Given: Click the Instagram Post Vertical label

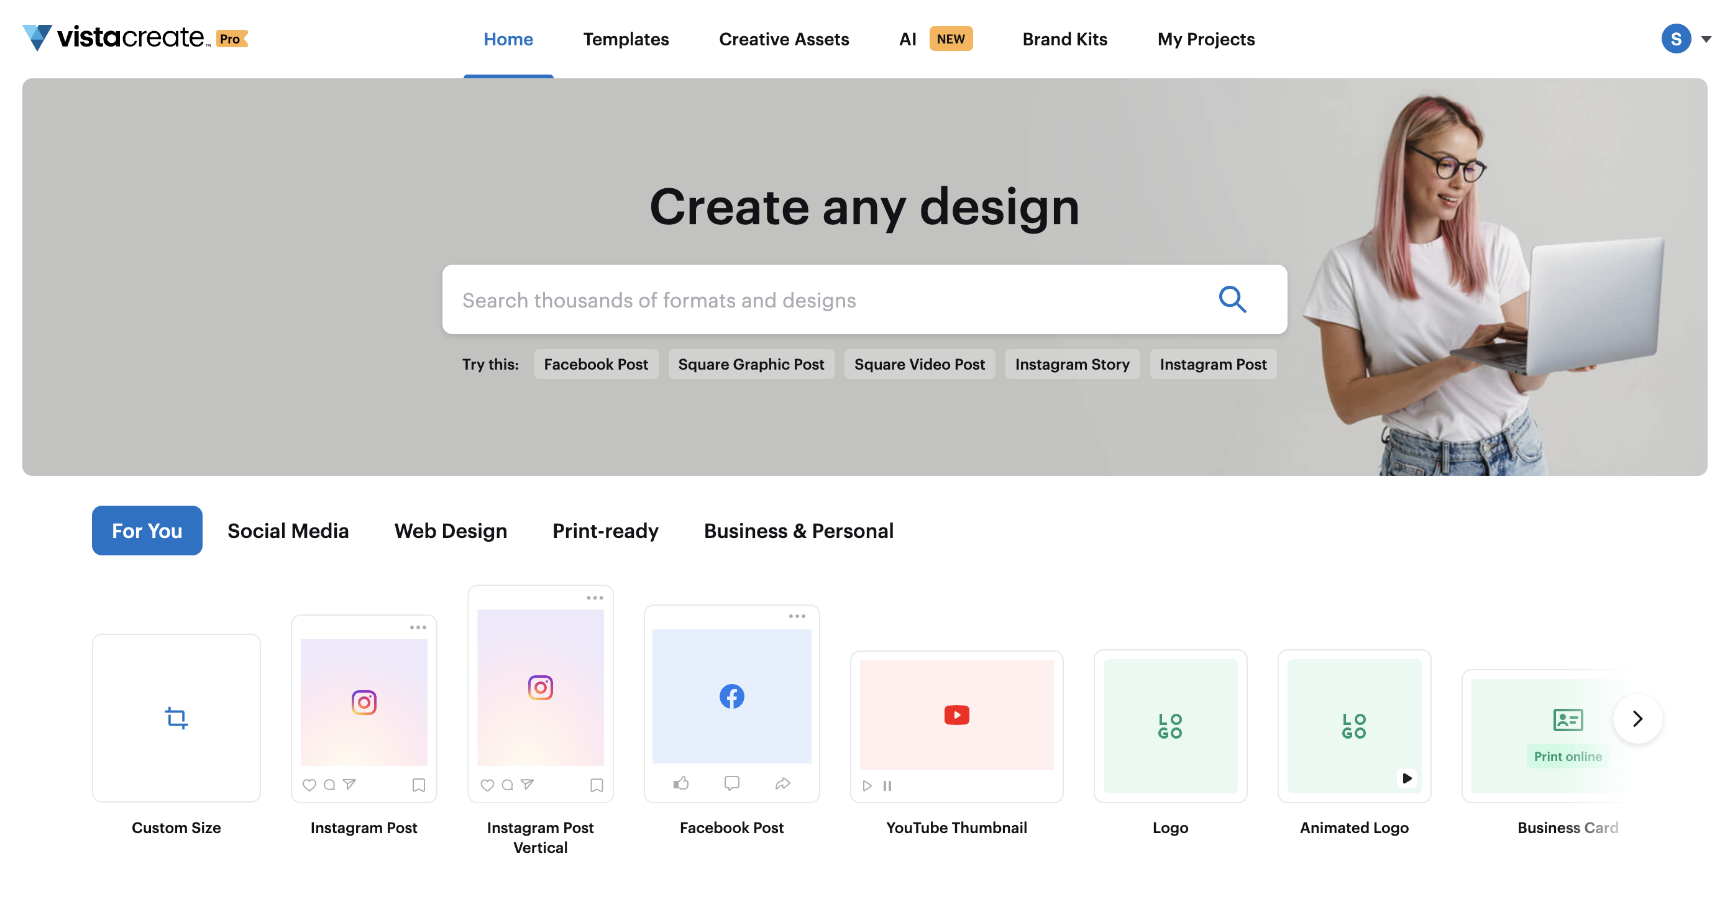Looking at the screenshot, I should [x=540, y=837].
